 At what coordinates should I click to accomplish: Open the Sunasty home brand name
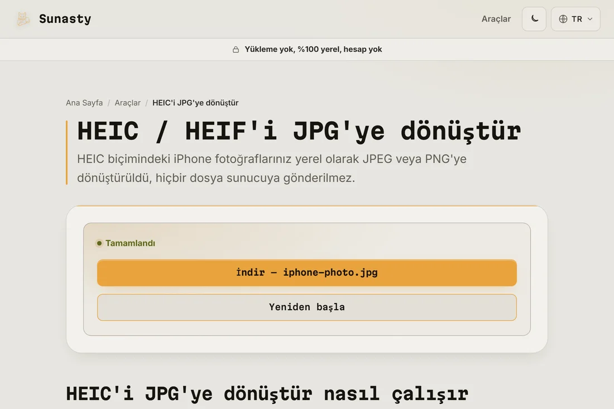pos(65,19)
